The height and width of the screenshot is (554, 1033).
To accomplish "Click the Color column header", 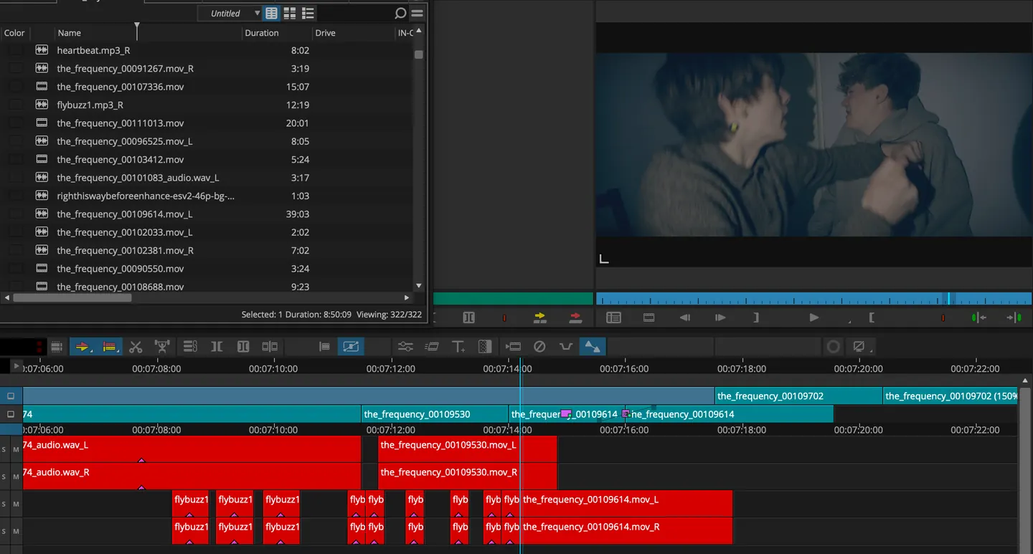I will pyautogui.click(x=14, y=33).
